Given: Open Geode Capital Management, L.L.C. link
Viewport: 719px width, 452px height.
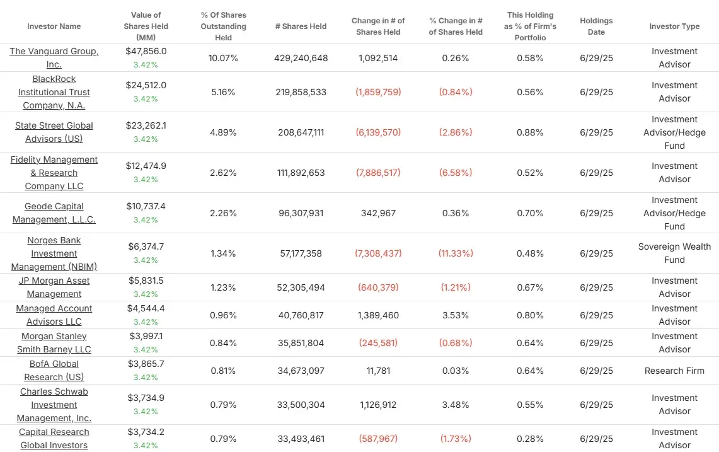Looking at the screenshot, I should click(x=54, y=213).
